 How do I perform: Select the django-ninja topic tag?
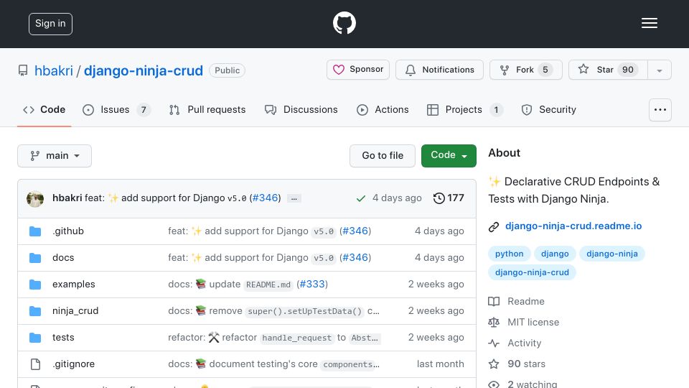(612, 254)
